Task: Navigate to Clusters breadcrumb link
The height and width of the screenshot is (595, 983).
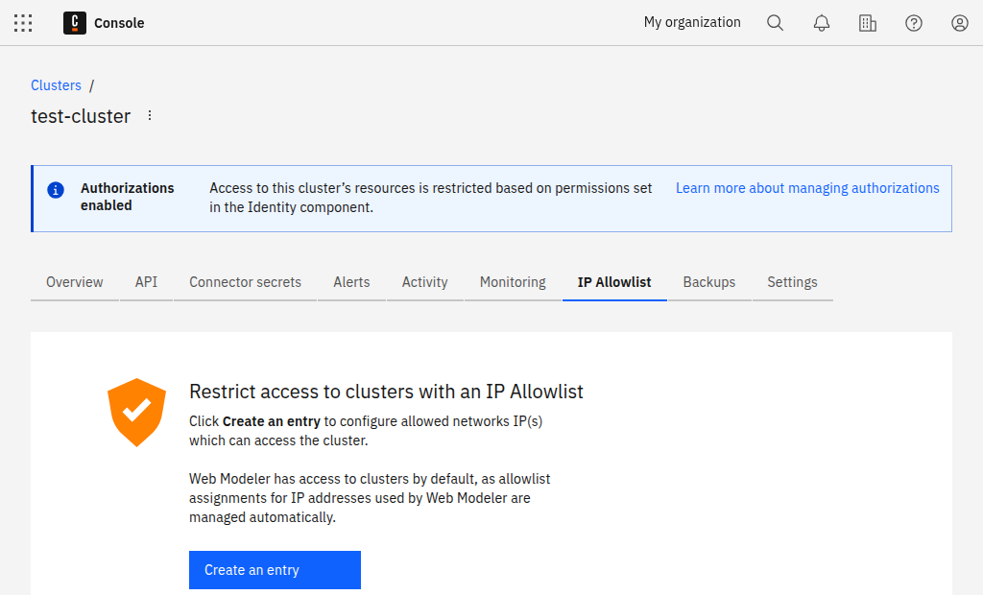Action: point(56,85)
